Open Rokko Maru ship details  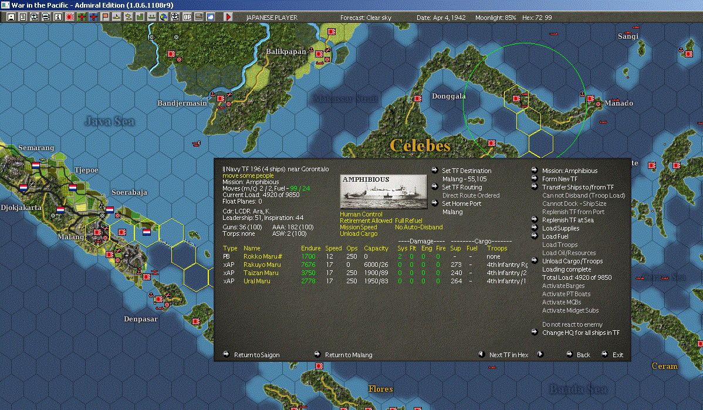[263, 256]
